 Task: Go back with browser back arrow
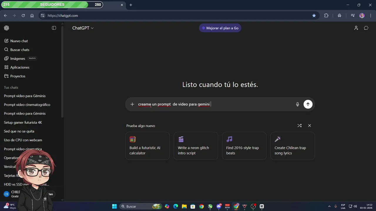pyautogui.click(x=5, y=16)
